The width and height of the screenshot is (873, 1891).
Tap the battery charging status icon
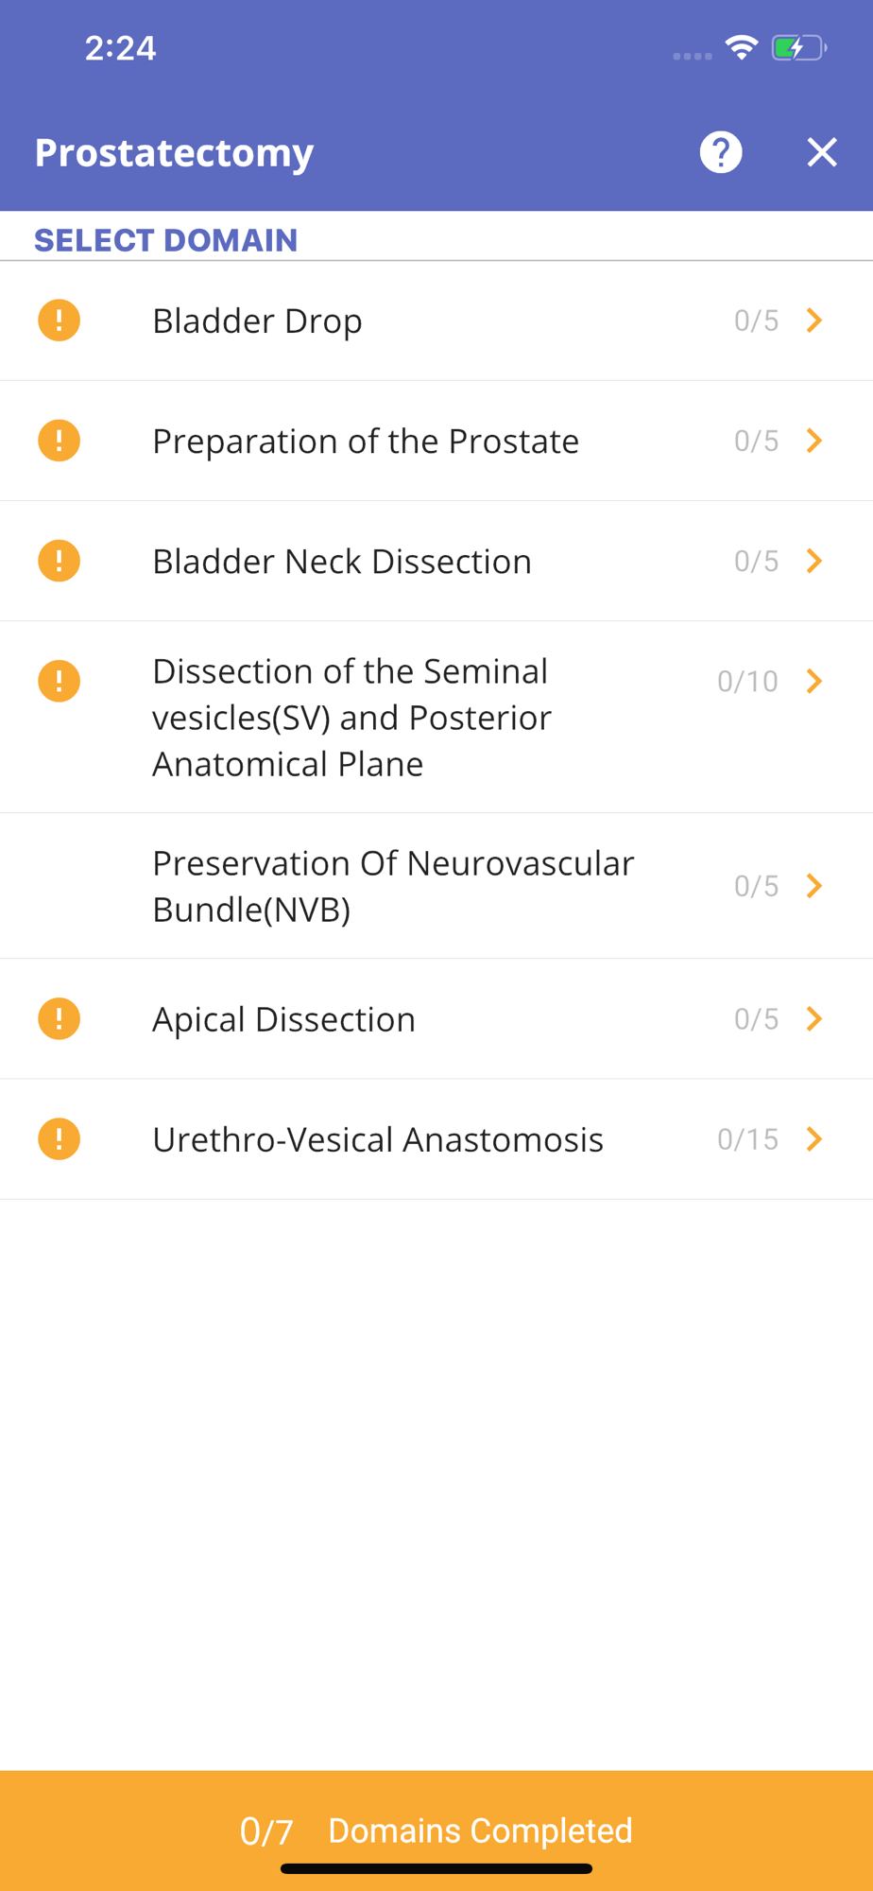(x=798, y=48)
